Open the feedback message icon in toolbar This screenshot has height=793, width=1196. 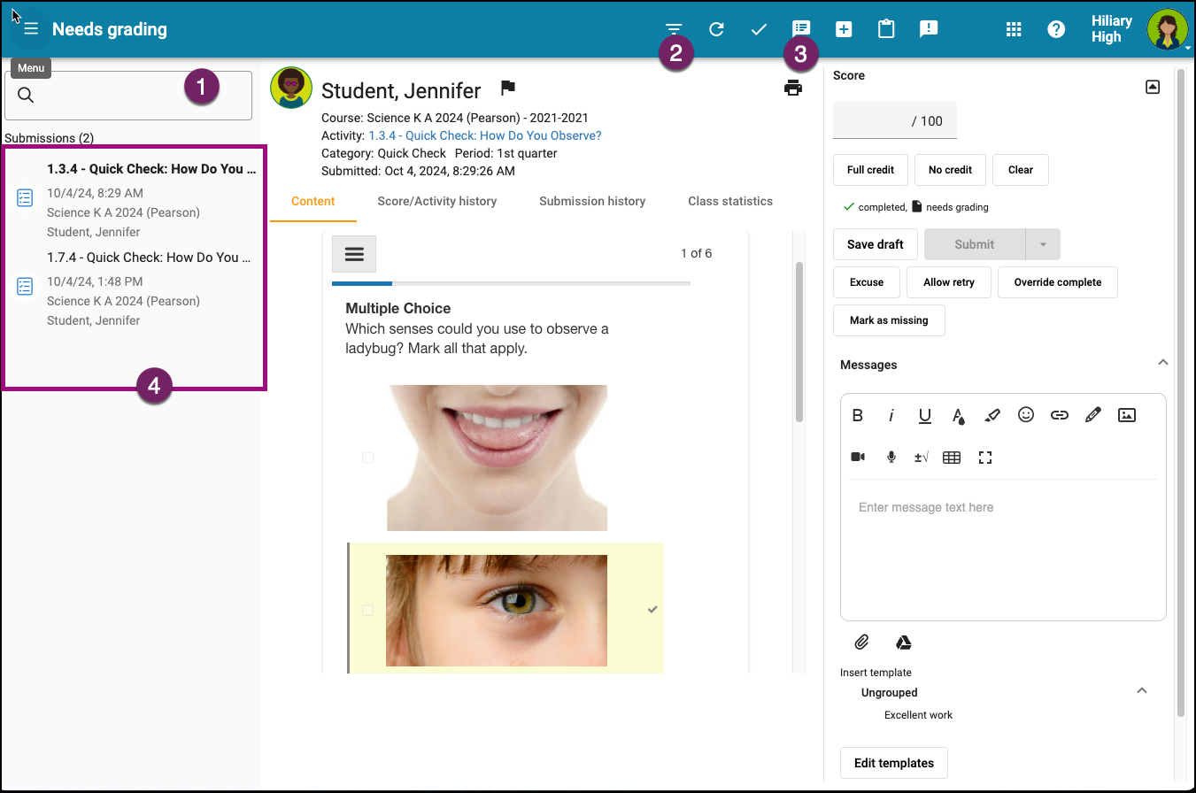(x=801, y=29)
